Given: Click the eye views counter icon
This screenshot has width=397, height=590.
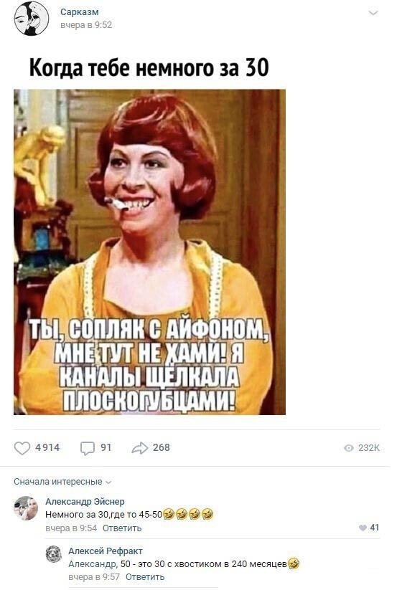Looking at the screenshot, I should (349, 448).
